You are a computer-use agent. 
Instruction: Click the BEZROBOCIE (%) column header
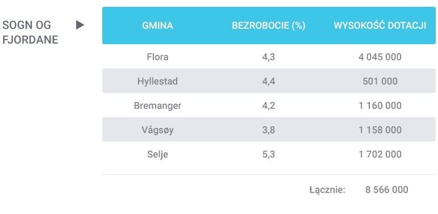(269, 25)
